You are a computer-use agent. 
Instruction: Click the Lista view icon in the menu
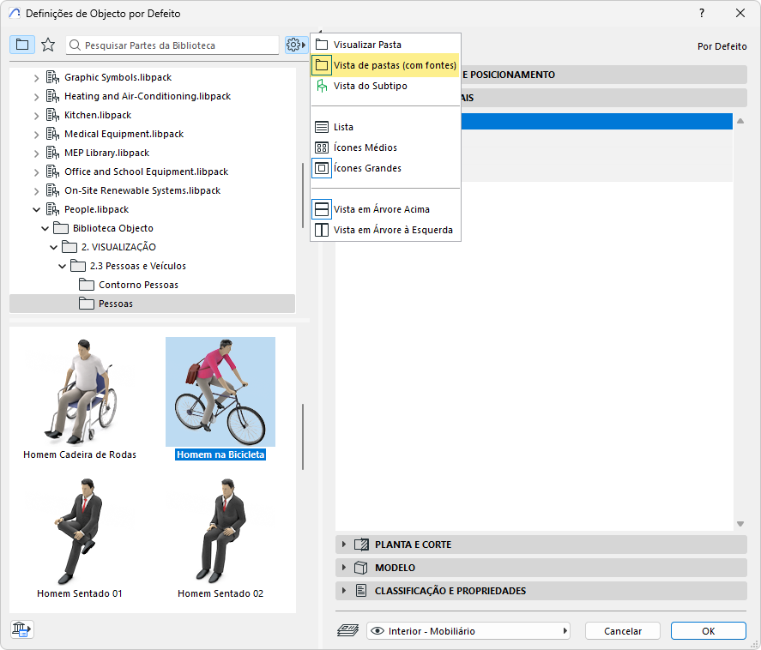click(322, 127)
